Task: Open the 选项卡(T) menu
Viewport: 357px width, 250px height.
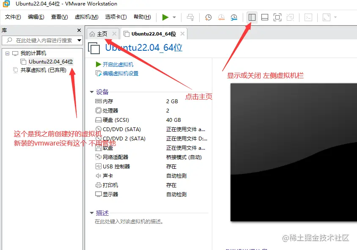Action: click(x=116, y=17)
